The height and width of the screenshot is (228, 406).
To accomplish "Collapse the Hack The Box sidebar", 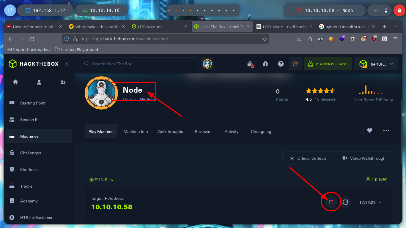I will tap(67, 64).
